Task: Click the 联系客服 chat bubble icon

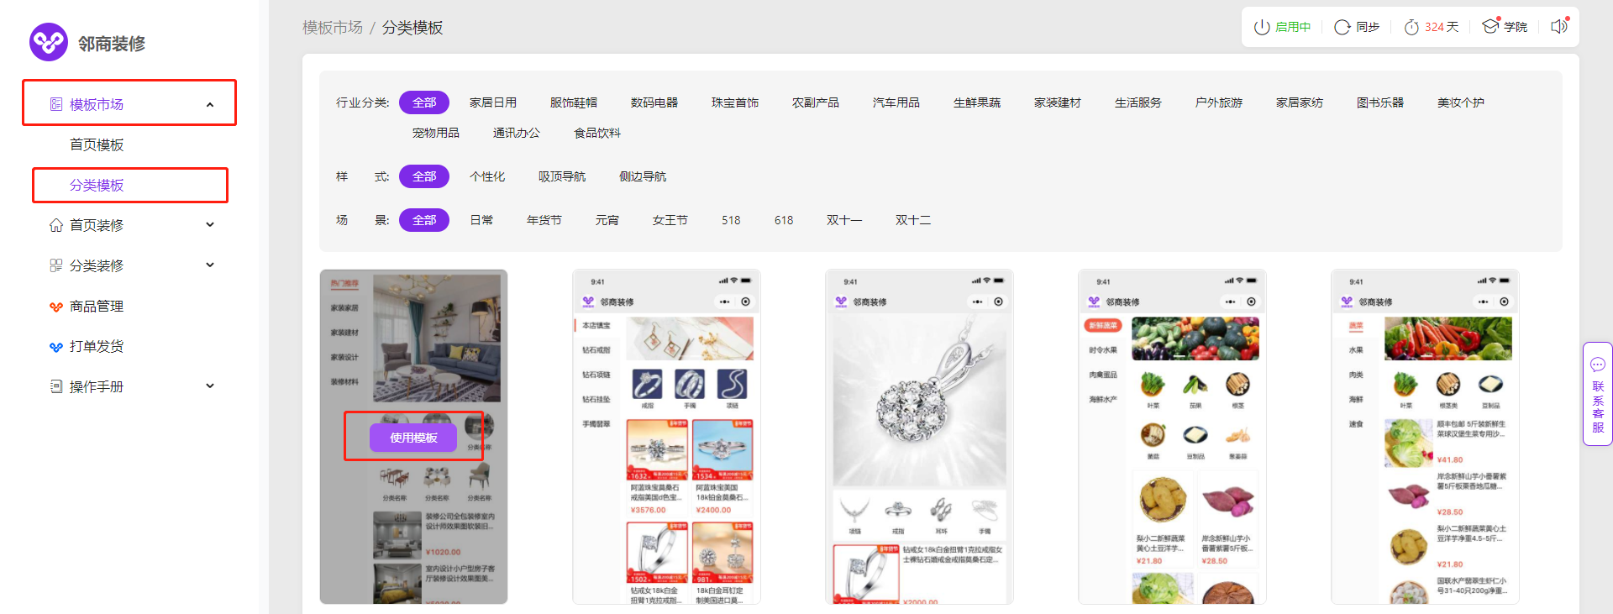Action: coord(1598,365)
